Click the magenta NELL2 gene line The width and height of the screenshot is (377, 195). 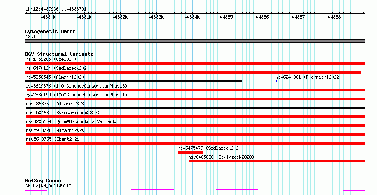(195, 190)
